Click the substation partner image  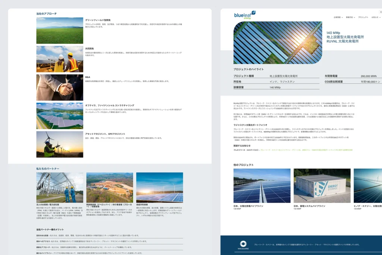(60, 187)
